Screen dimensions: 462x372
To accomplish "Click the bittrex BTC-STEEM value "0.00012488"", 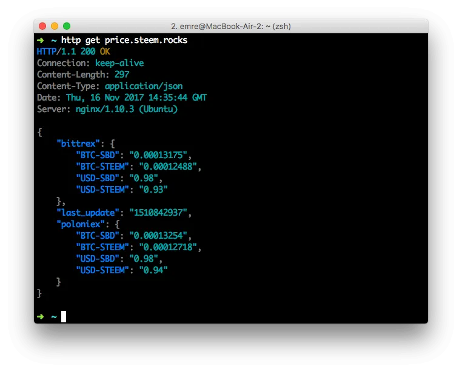I will [x=168, y=167].
